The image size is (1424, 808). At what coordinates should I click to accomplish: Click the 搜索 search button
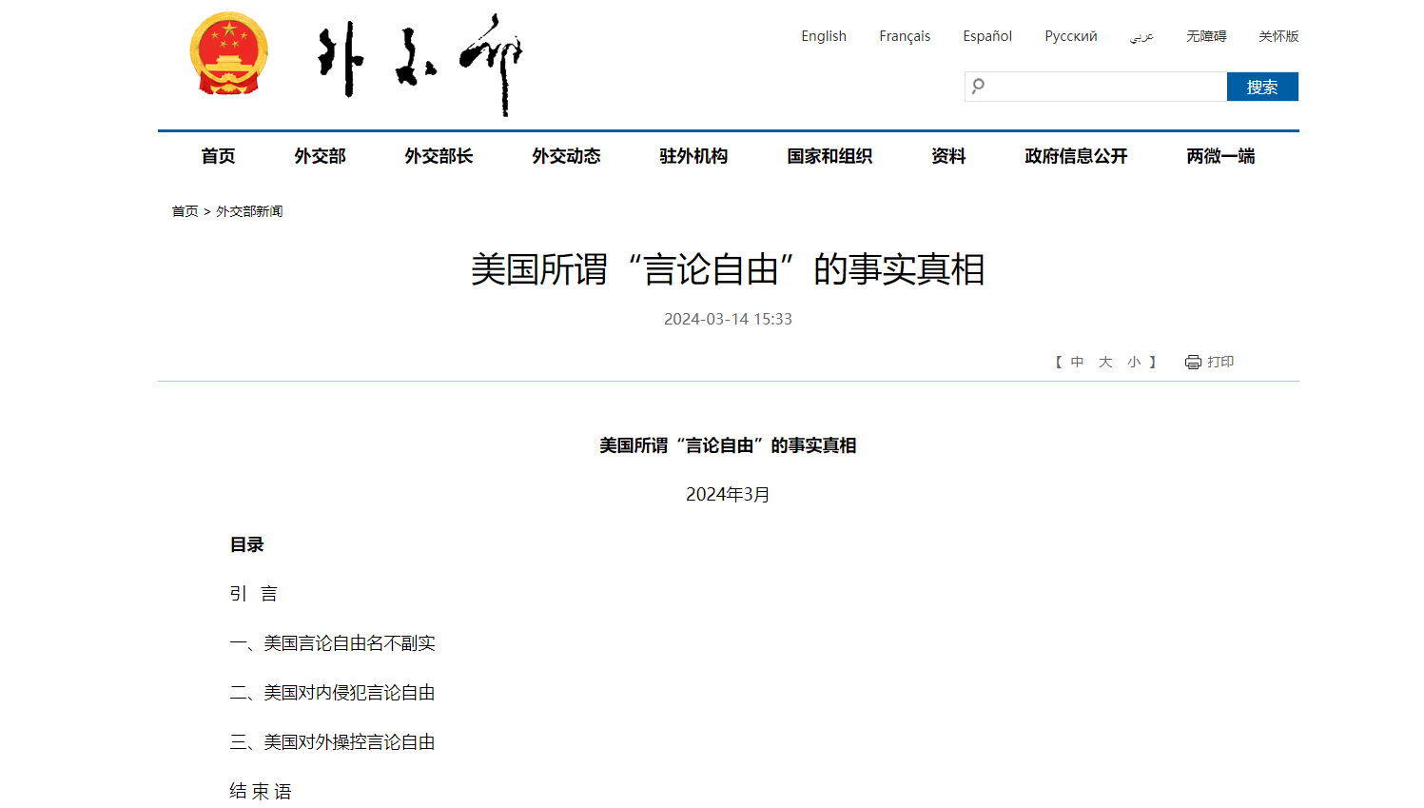(x=1262, y=87)
